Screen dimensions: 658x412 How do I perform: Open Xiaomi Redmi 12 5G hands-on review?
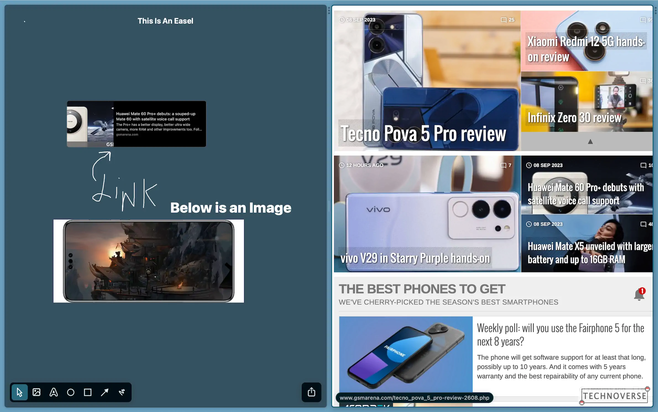coord(586,49)
